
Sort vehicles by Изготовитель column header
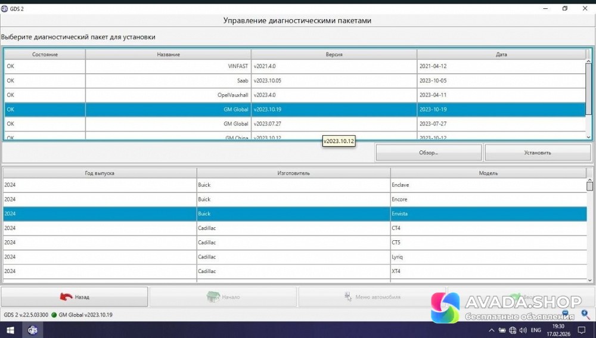click(x=293, y=173)
